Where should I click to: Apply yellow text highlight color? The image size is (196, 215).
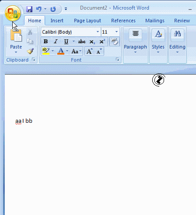46,51
